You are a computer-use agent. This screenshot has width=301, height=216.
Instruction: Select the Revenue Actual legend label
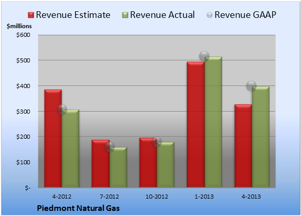pyautogui.click(x=162, y=15)
